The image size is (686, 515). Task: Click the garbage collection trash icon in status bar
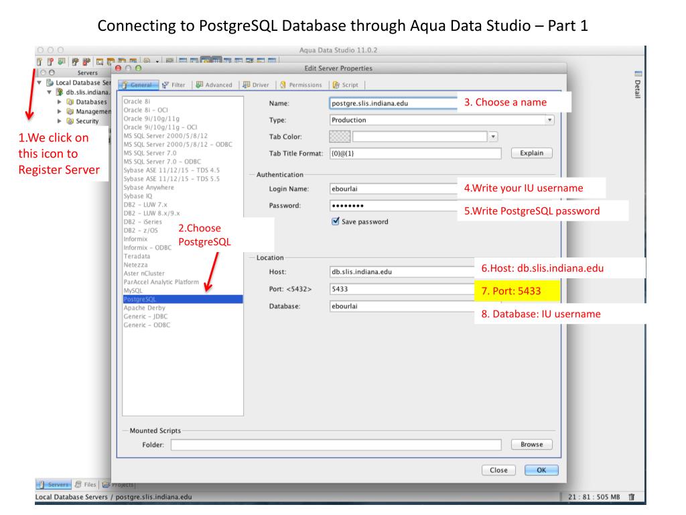pos(631,497)
